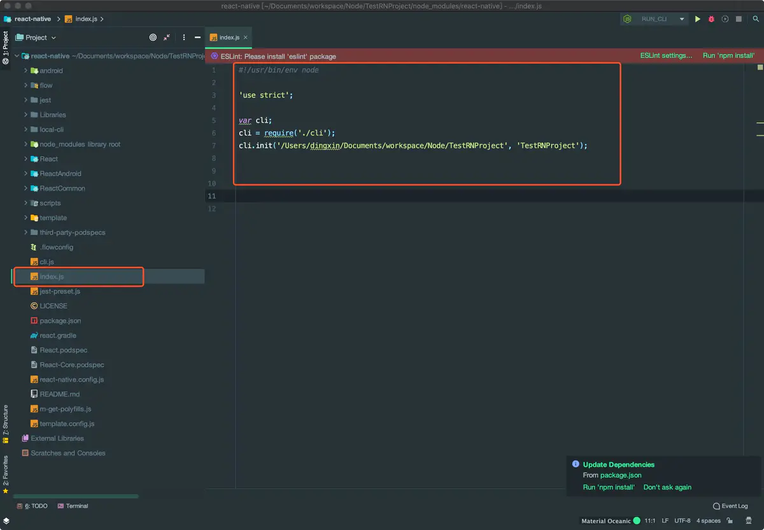Start debugging with the bug icon
The image size is (764, 530).
[711, 19]
